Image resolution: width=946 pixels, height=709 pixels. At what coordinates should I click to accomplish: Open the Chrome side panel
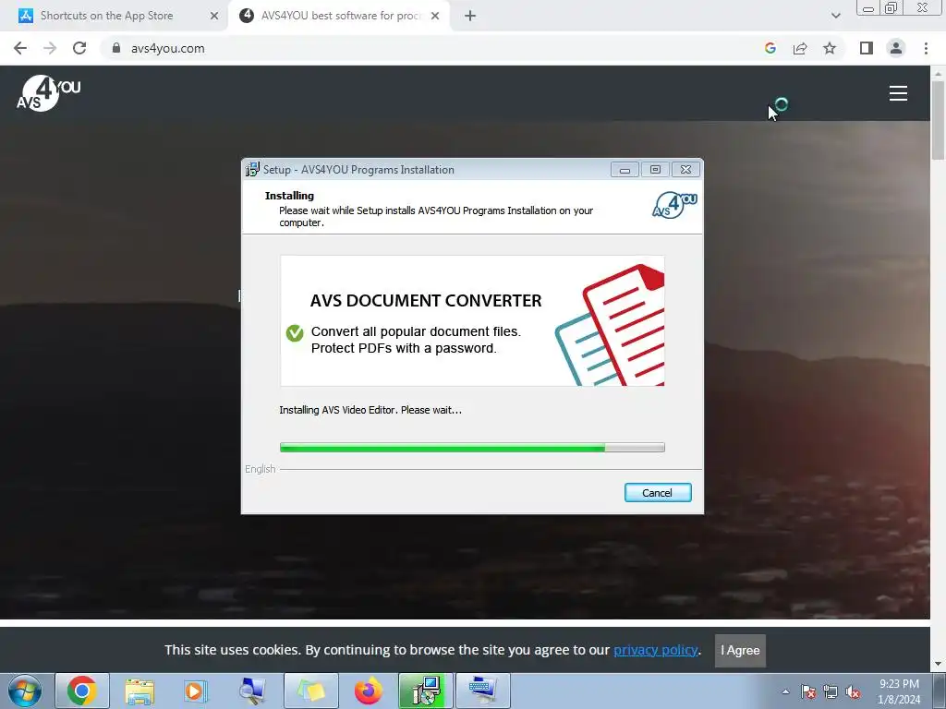click(867, 48)
